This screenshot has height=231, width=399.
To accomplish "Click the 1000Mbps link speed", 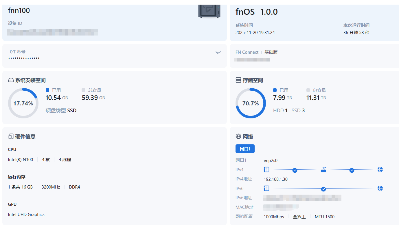I will pyautogui.click(x=274, y=217).
